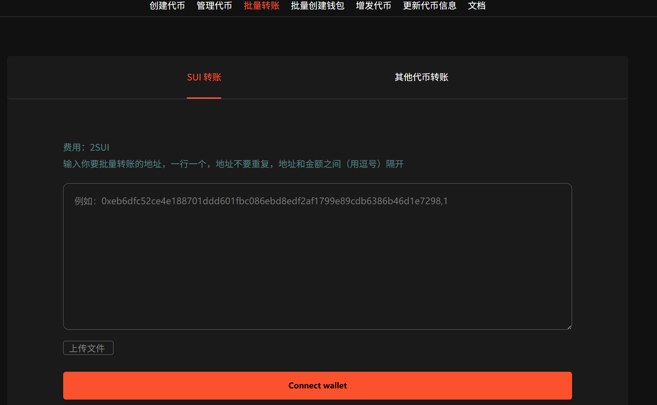Go to 管理代币 page
The width and height of the screenshot is (657, 405).
click(214, 6)
